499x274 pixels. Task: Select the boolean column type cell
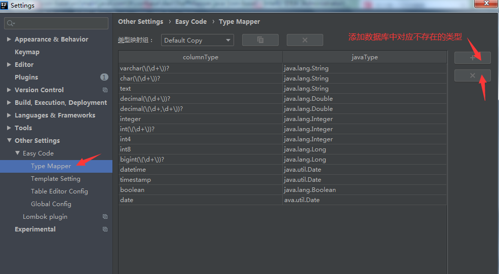click(x=201, y=190)
